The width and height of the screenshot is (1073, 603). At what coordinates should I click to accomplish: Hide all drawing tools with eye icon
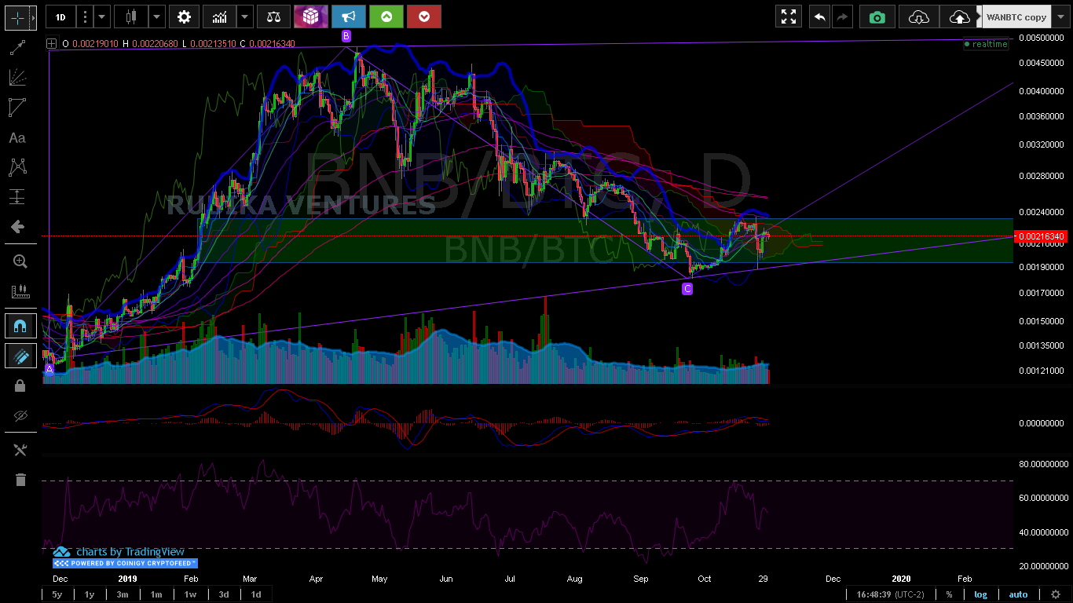(x=20, y=415)
